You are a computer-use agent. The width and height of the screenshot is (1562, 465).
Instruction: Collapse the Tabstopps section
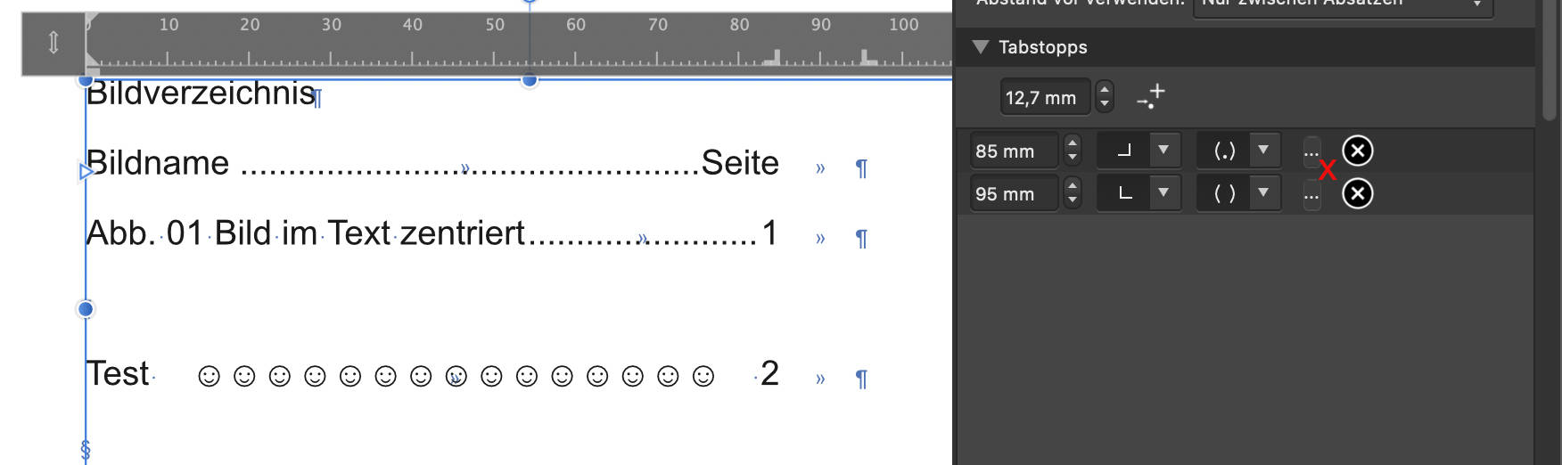tap(981, 47)
